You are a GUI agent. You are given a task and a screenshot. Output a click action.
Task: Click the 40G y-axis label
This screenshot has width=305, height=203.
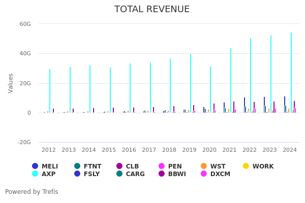(25, 53)
